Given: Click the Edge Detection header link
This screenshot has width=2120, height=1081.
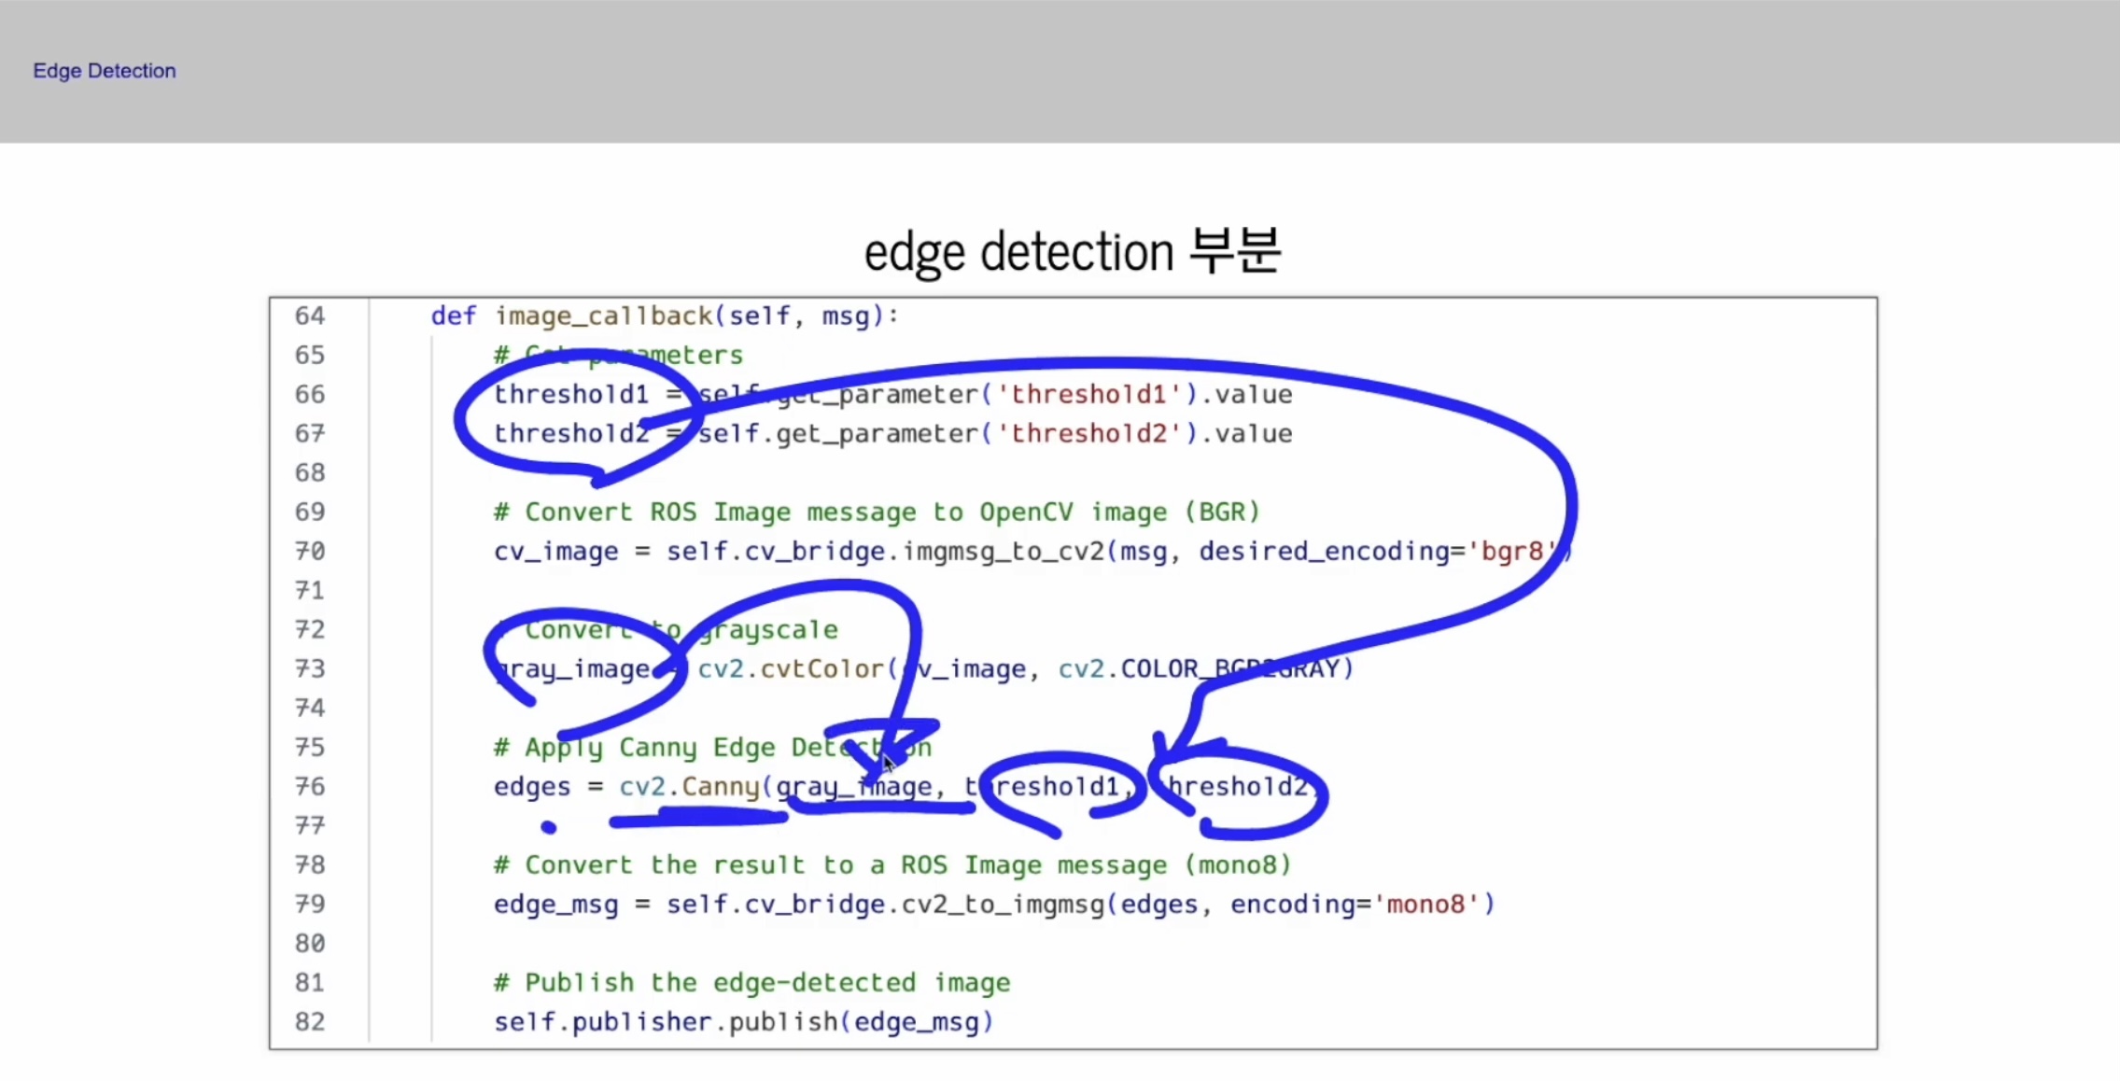Looking at the screenshot, I should (x=104, y=71).
